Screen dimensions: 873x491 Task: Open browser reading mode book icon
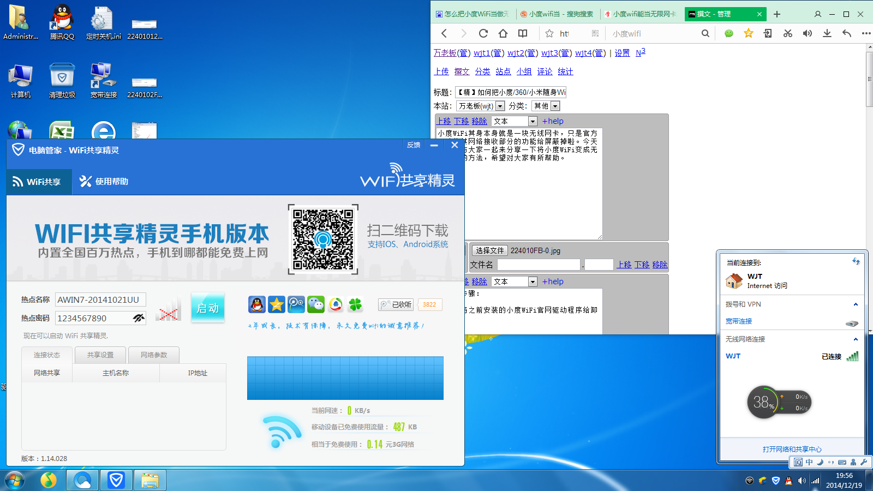(x=523, y=33)
